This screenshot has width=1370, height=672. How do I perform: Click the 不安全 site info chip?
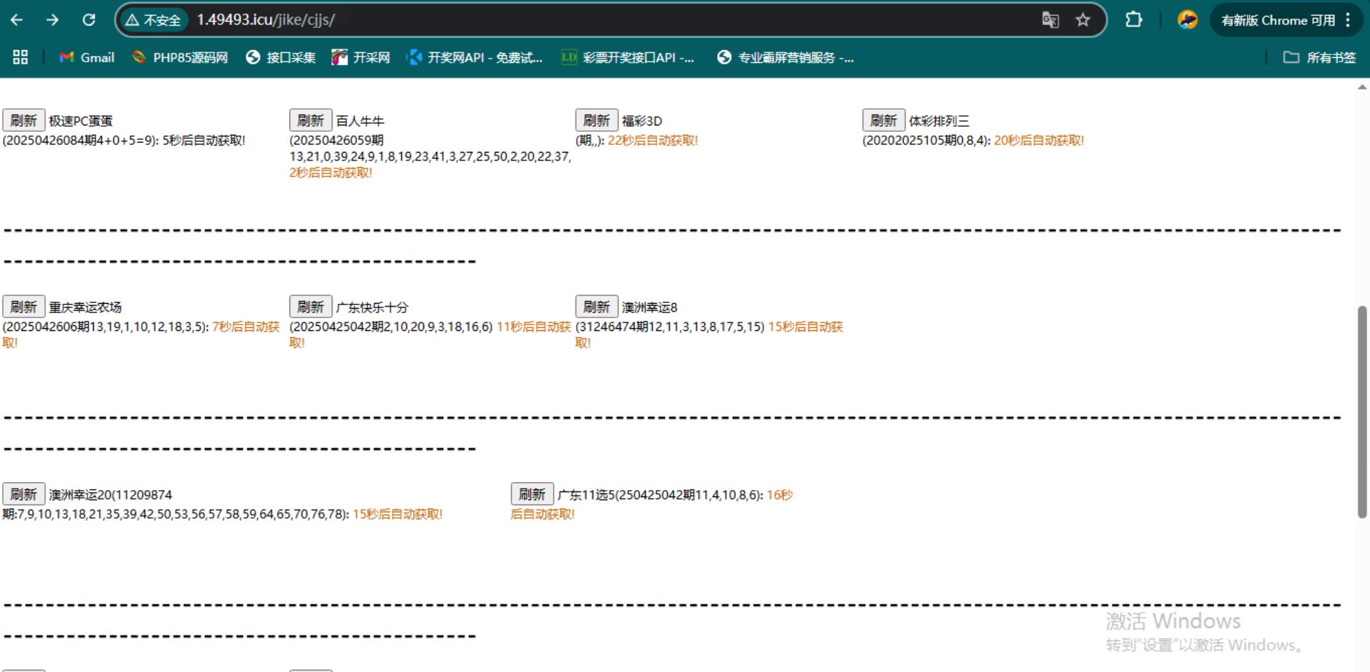153,20
